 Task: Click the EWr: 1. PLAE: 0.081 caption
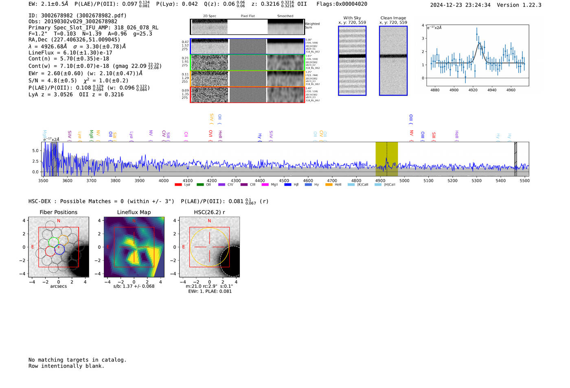click(210, 291)
